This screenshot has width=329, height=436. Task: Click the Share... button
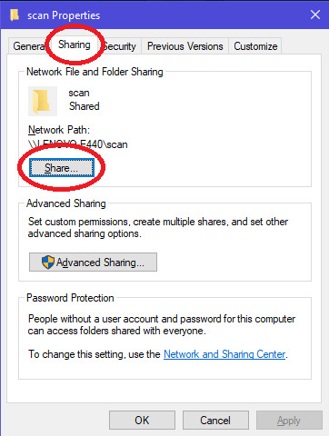(62, 168)
